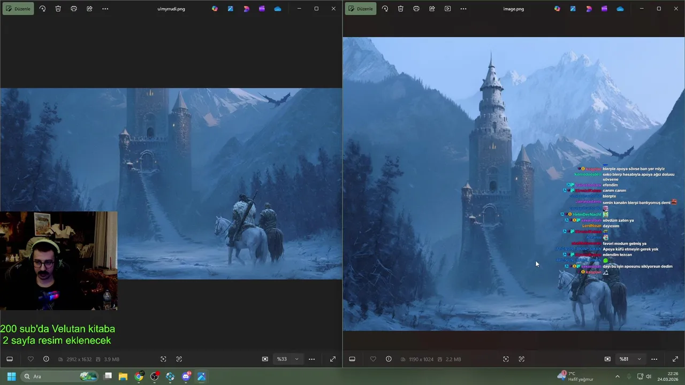Show image.png at actual size
The image size is (685, 385).
click(521, 359)
